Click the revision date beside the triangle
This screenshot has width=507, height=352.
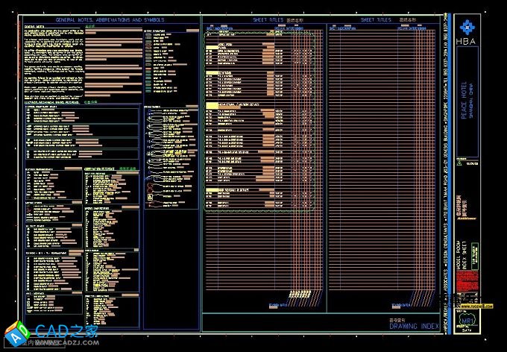[472, 166]
